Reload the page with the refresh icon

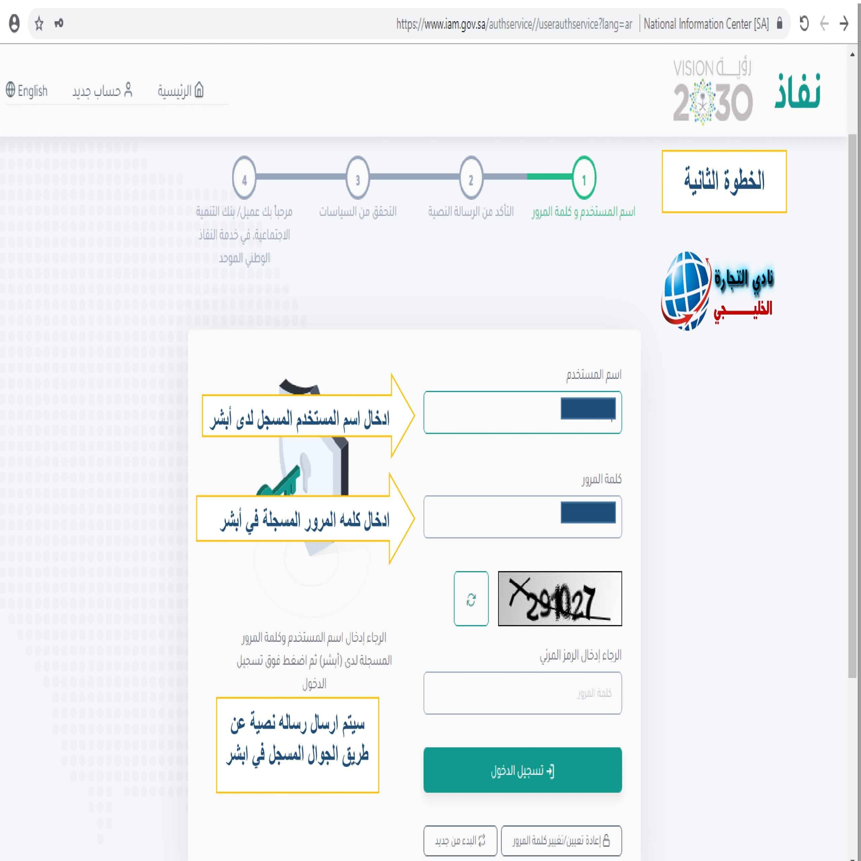tap(804, 23)
